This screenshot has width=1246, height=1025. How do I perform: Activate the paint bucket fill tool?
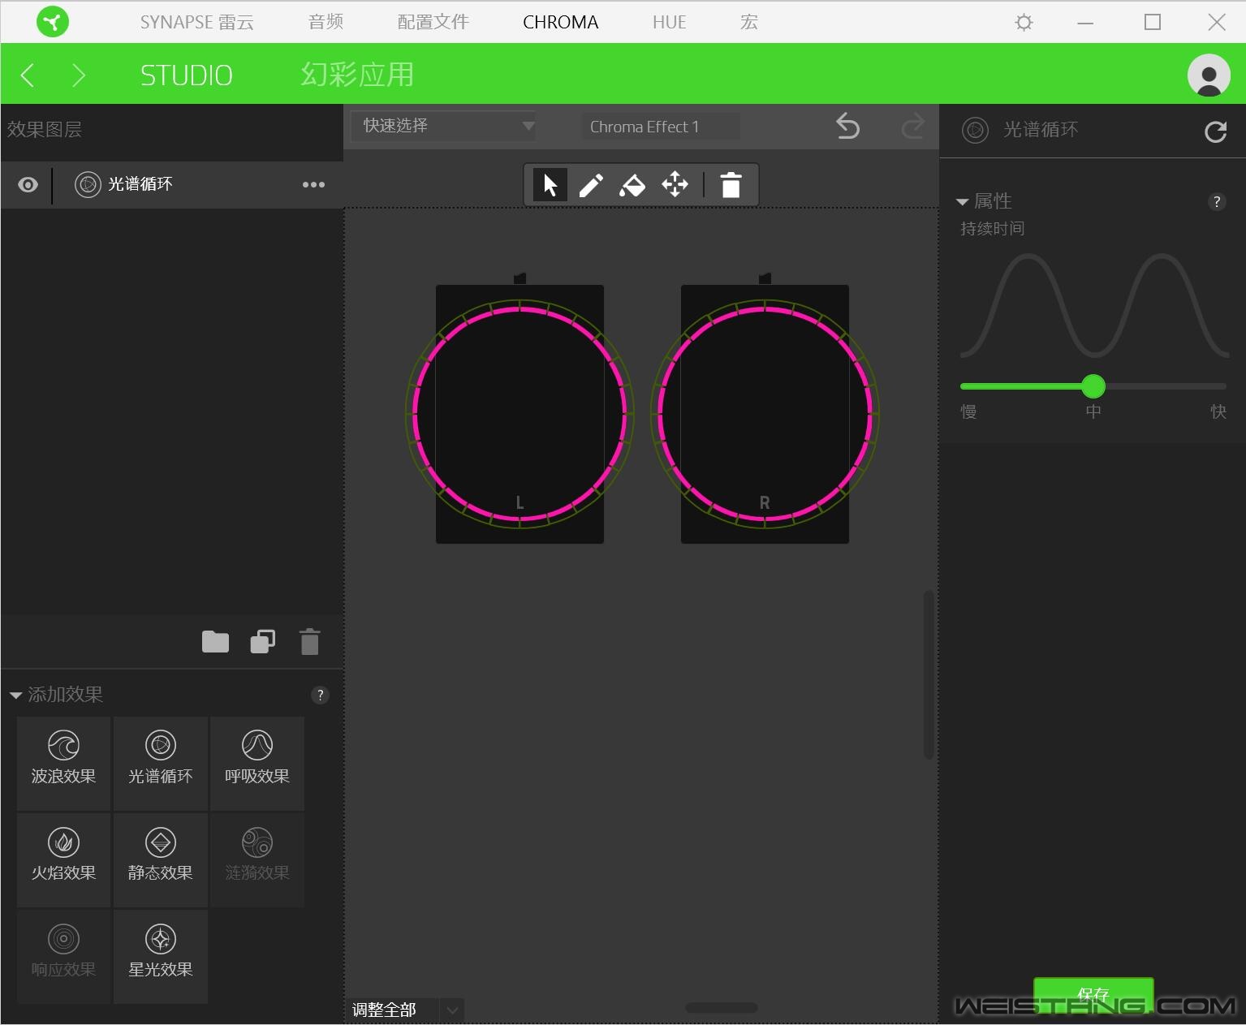click(x=632, y=185)
